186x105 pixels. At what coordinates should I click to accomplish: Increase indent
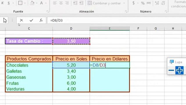click(81, 3)
